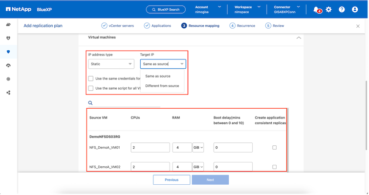The height and width of the screenshot is (195, 369).
Task: Click the help question mark icon
Action: 342,9
